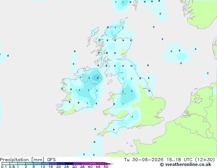Click the weatheronline.co.uk copyright link
This screenshot has width=217, height=168.
pos(186,165)
